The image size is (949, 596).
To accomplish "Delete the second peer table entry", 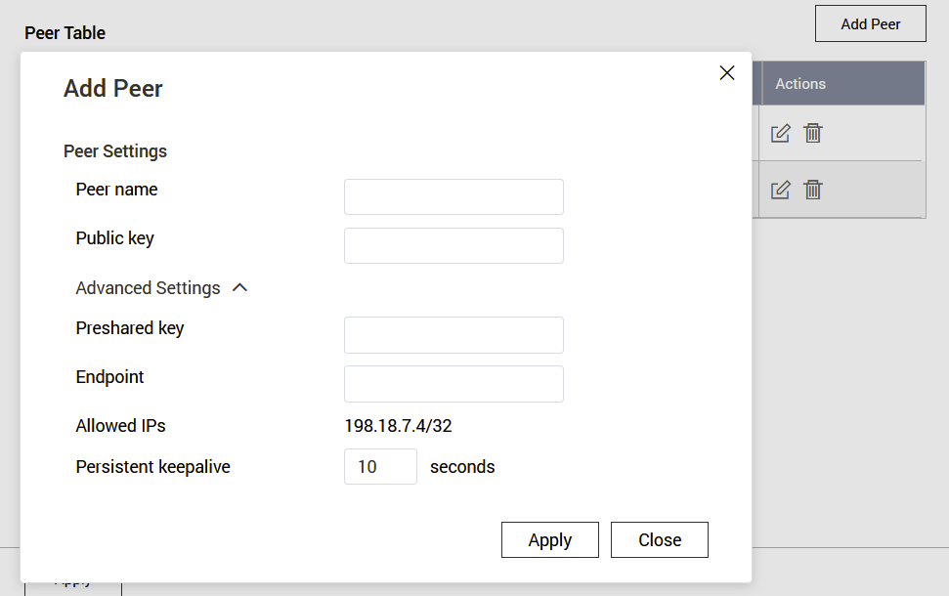I will tap(813, 190).
